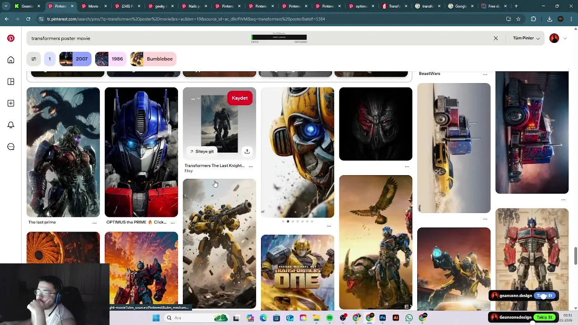Viewport: 578px width, 325px height.
Task: Click the create plus icon in the sidebar
Action: 11,103
